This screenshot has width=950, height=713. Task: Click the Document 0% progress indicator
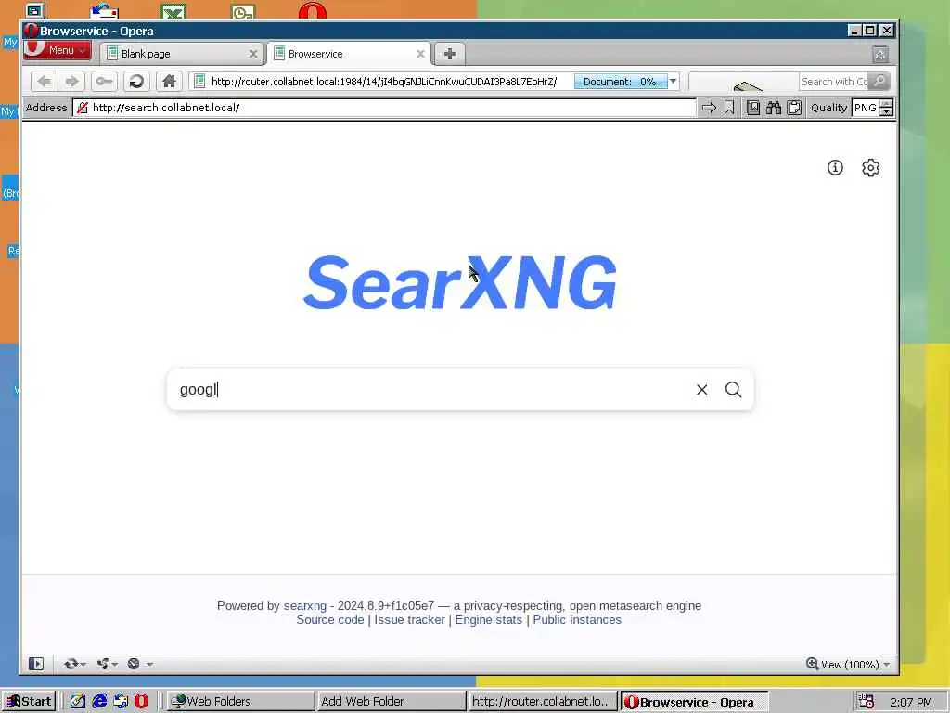coord(621,82)
